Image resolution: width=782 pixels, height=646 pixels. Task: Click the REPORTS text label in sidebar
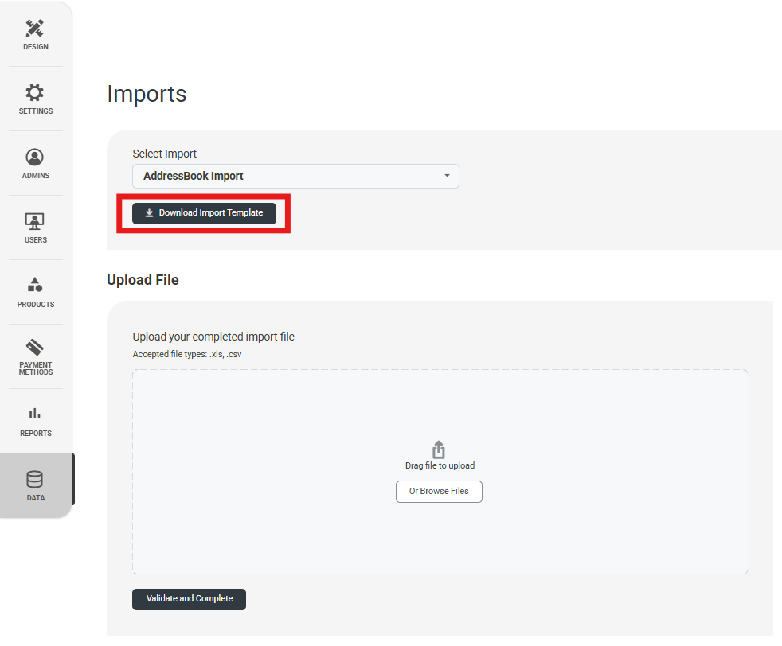coord(36,434)
